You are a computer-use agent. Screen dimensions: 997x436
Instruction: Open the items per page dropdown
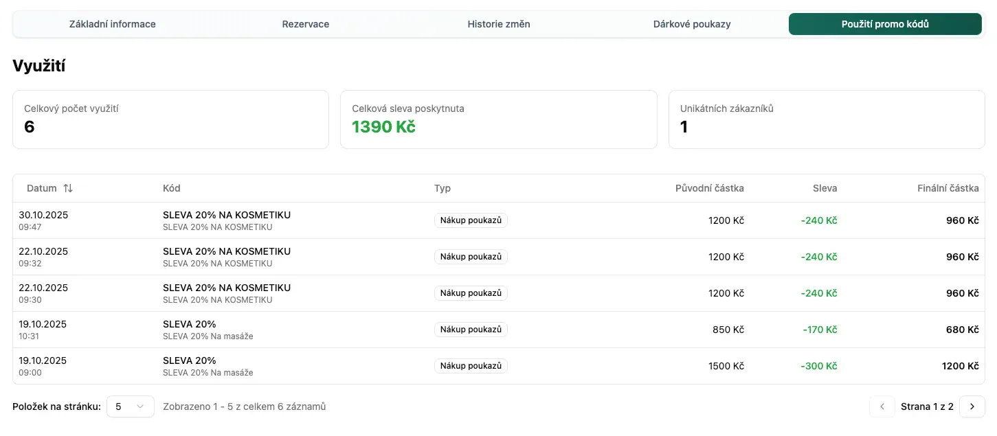(x=130, y=406)
